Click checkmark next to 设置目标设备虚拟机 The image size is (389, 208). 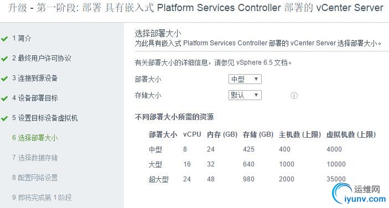click(4, 118)
